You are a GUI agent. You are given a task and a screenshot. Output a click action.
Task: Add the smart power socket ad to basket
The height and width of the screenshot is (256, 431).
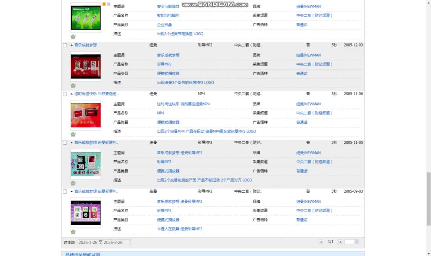[73, 37]
